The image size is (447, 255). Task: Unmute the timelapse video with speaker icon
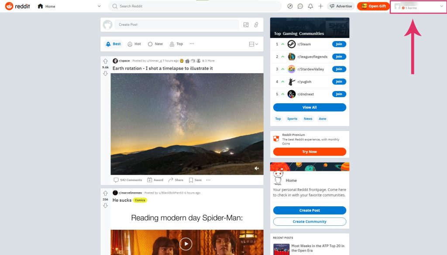(x=257, y=168)
